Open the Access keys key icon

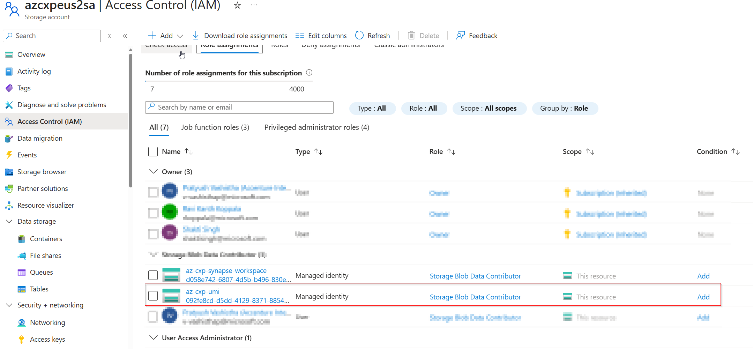[x=22, y=340]
